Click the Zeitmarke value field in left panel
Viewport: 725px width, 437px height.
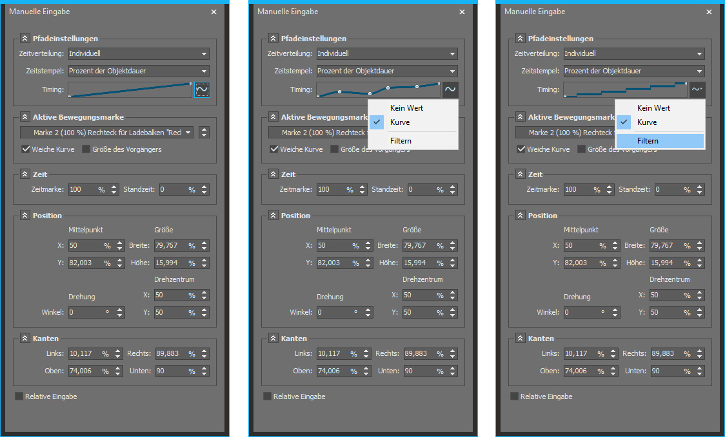[82, 190]
